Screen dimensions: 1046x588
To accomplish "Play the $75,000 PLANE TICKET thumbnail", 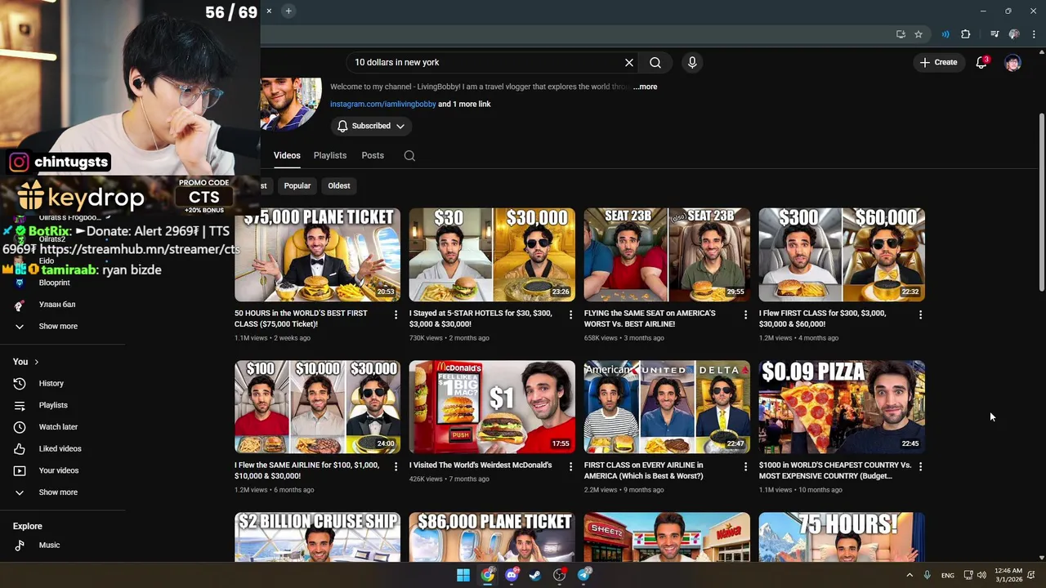I will pyautogui.click(x=317, y=255).
